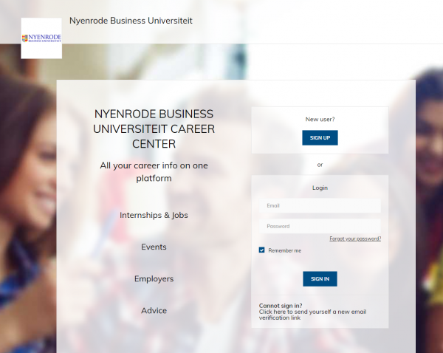
Task: Focus the Email input field
Action: pos(320,205)
